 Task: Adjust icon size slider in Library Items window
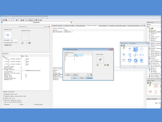[x=134, y=66]
